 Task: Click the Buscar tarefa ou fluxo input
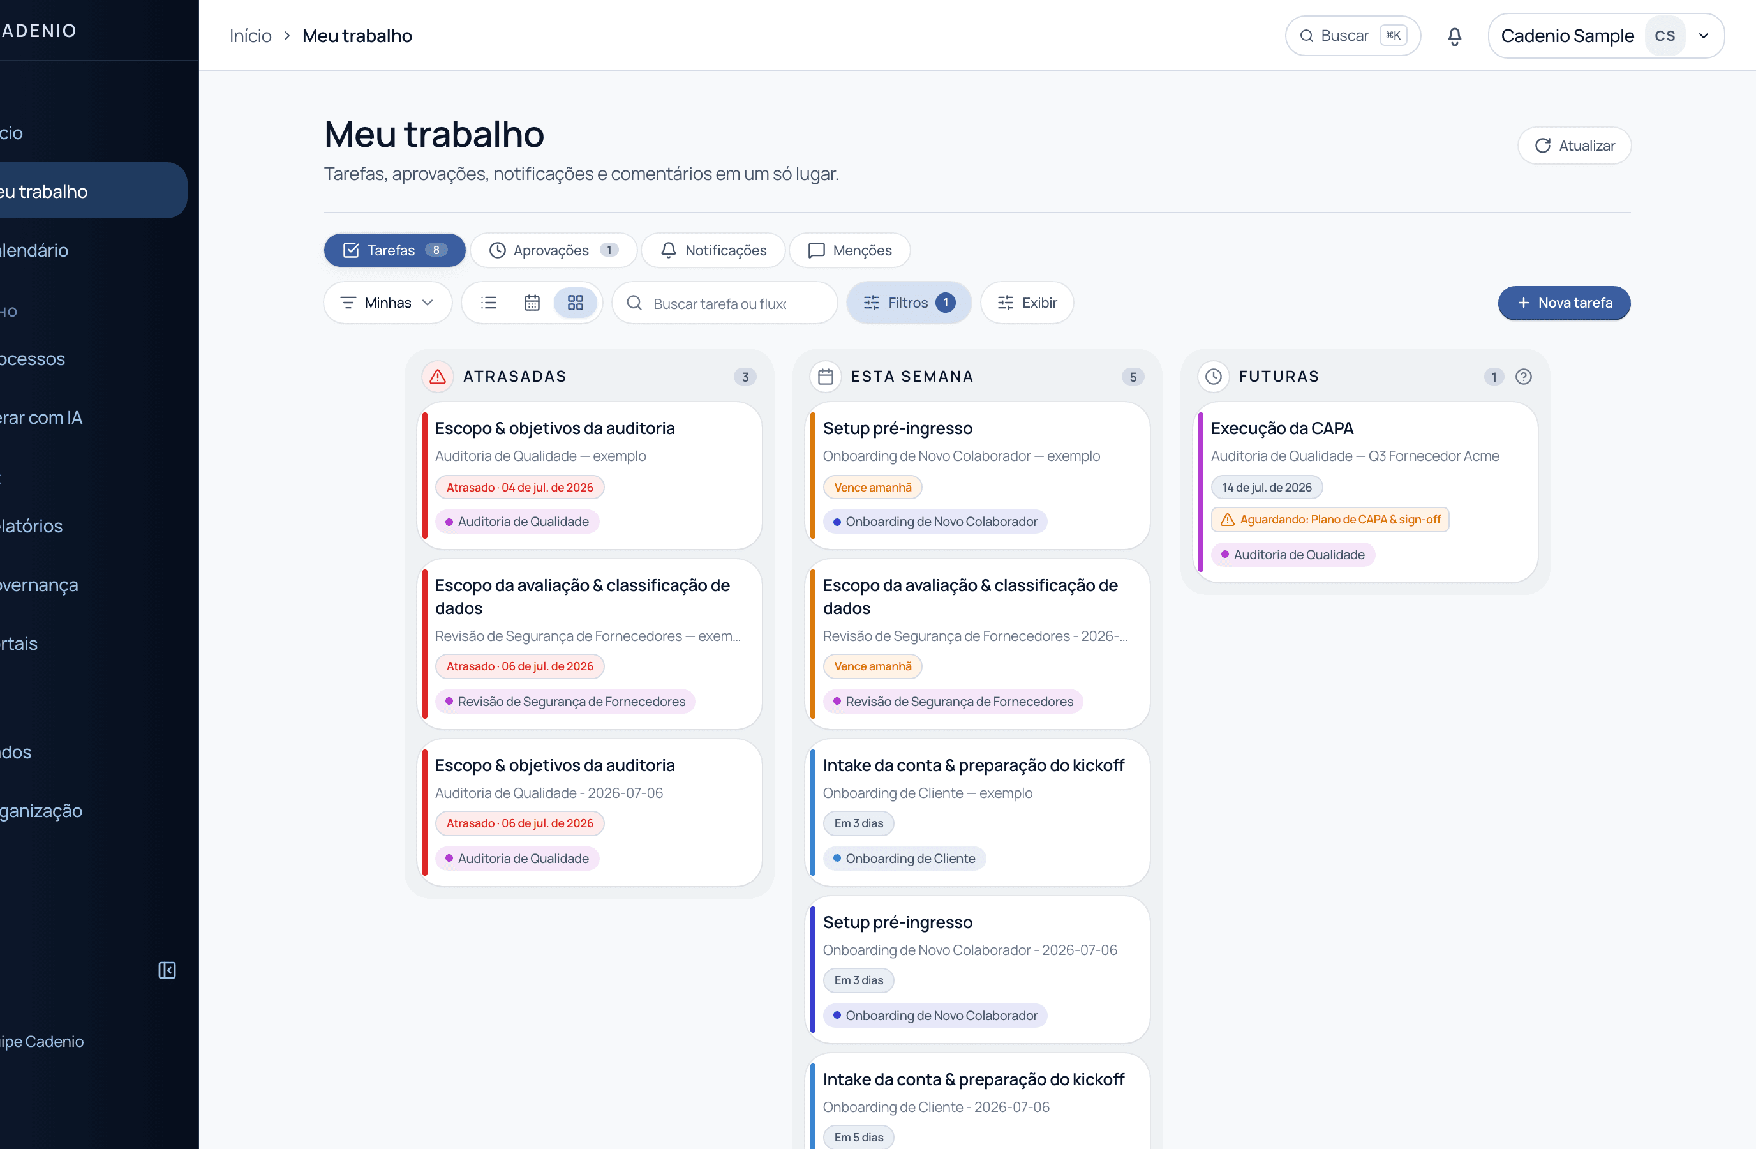(724, 303)
